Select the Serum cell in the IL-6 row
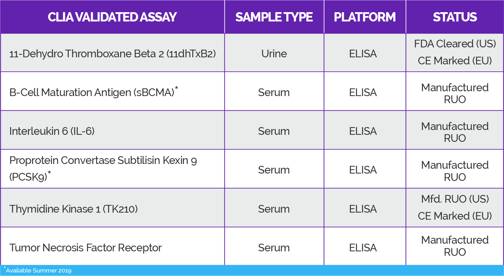The image size is (504, 276). [x=274, y=131]
